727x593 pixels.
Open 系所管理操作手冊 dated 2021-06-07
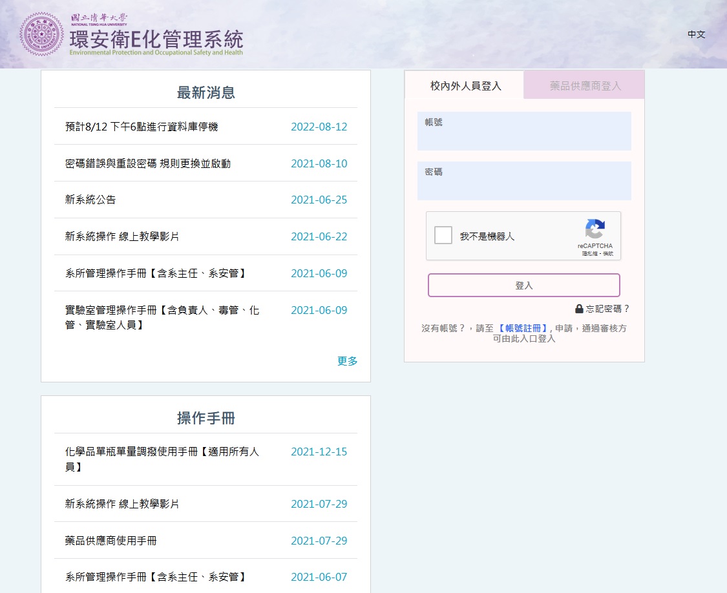click(156, 577)
